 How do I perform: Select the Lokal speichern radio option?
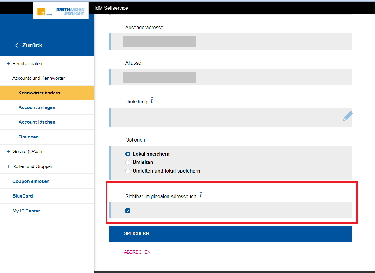coord(128,154)
